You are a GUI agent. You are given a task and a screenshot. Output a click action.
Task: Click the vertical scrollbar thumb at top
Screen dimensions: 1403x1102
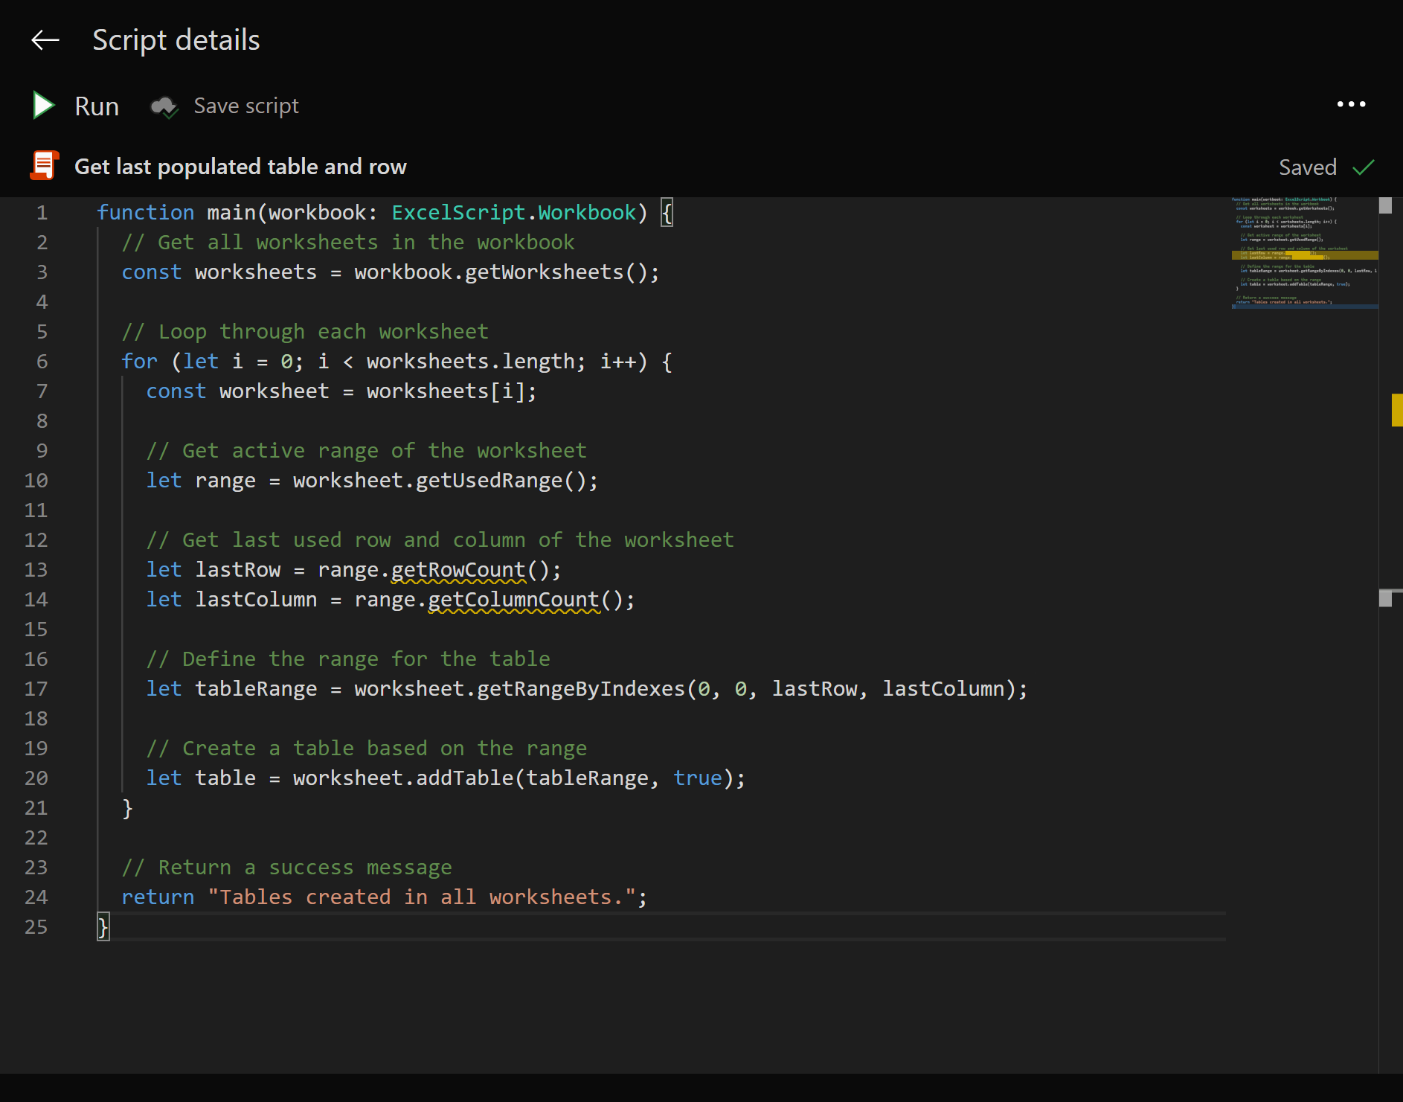[1385, 205]
